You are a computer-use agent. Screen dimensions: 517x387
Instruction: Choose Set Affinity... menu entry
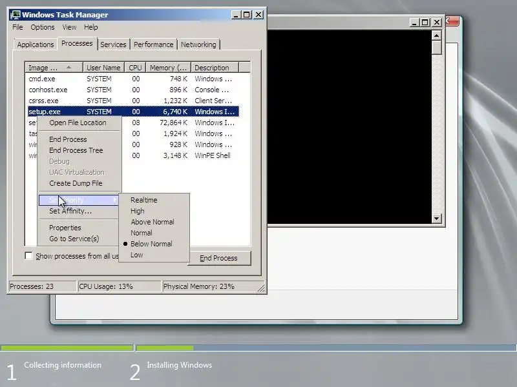(x=70, y=211)
